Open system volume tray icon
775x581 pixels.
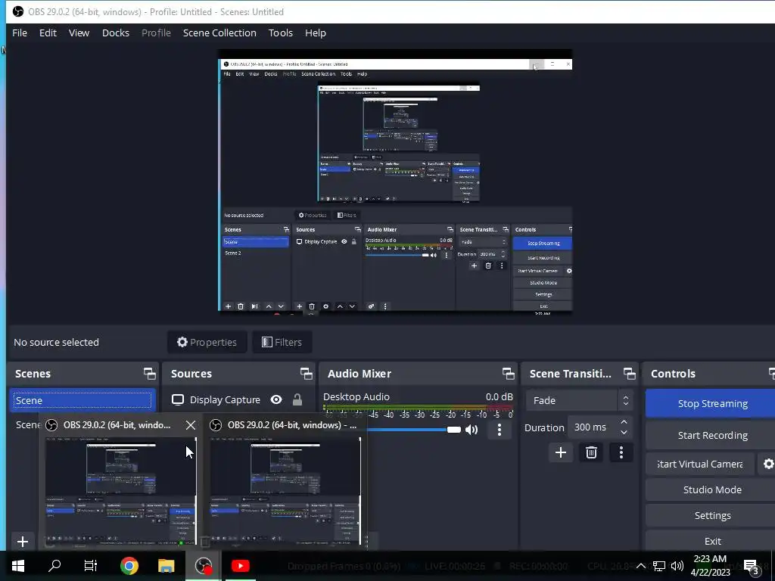point(677,566)
